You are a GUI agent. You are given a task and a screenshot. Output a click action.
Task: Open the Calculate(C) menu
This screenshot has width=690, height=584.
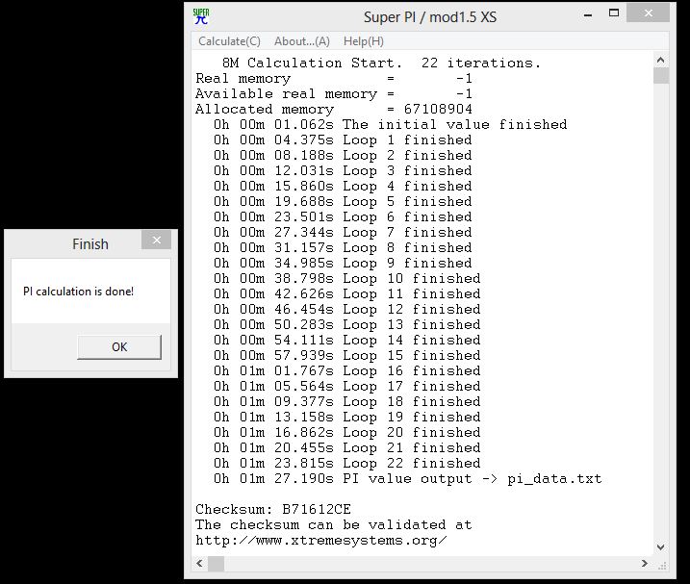(229, 41)
